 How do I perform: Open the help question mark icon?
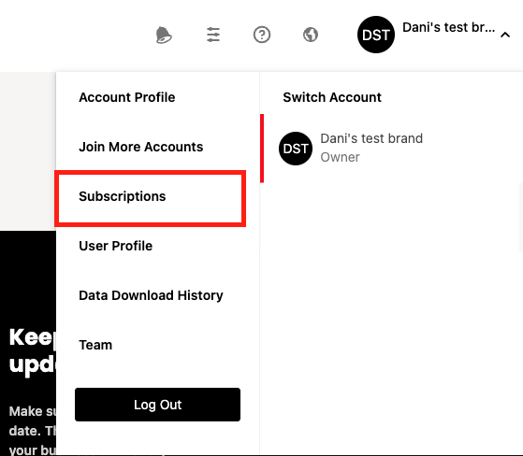(x=262, y=35)
